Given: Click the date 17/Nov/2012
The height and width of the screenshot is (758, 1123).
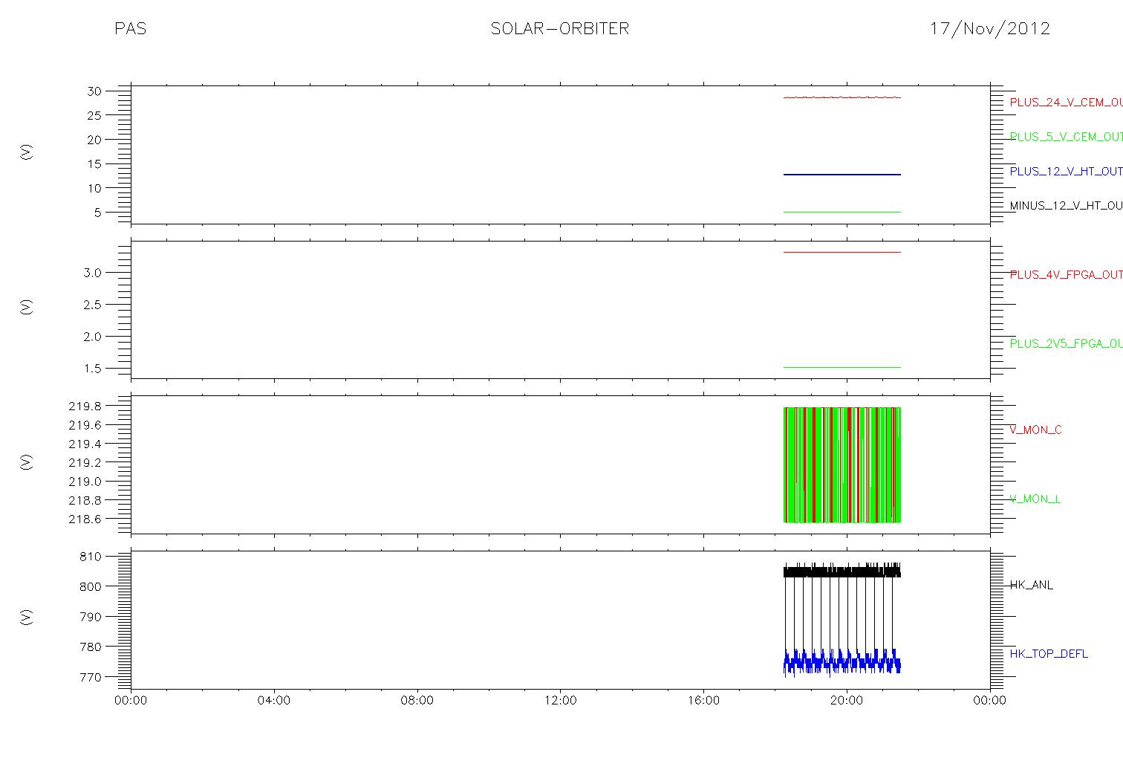Looking at the screenshot, I should pyautogui.click(x=990, y=29).
